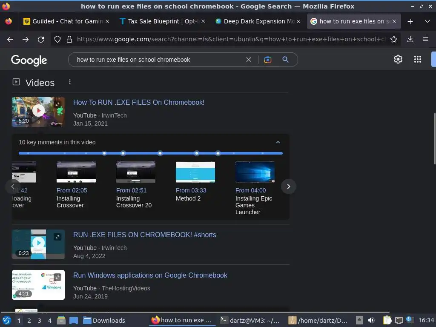Go forward one page
Viewport: 436px width, 327px height.
(x=26, y=40)
